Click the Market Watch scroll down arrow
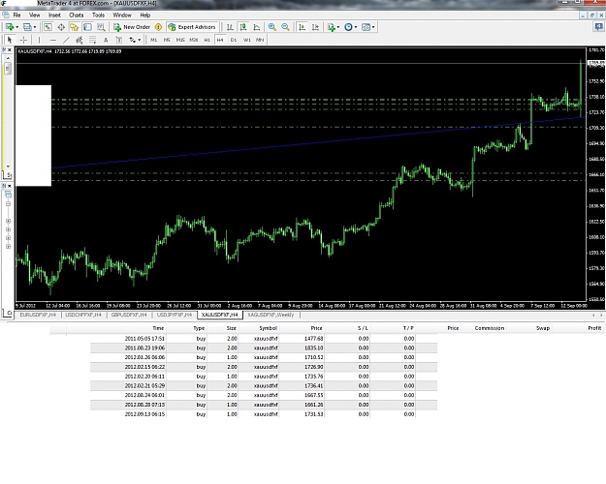606x484 pixels. click(x=8, y=166)
